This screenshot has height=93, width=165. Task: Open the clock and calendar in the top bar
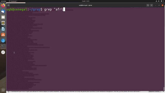pyautogui.click(x=86, y=1)
